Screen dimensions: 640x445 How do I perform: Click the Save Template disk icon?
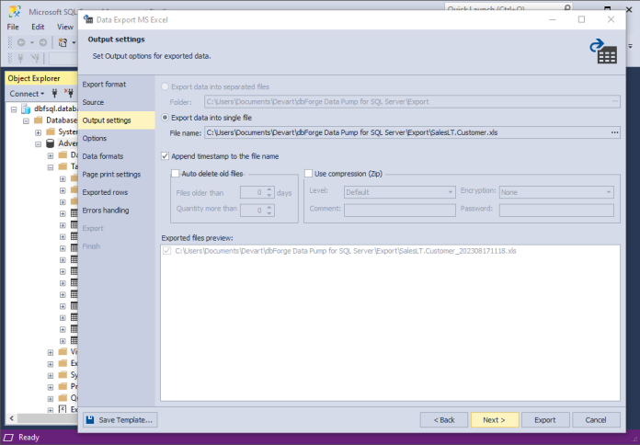point(90,419)
